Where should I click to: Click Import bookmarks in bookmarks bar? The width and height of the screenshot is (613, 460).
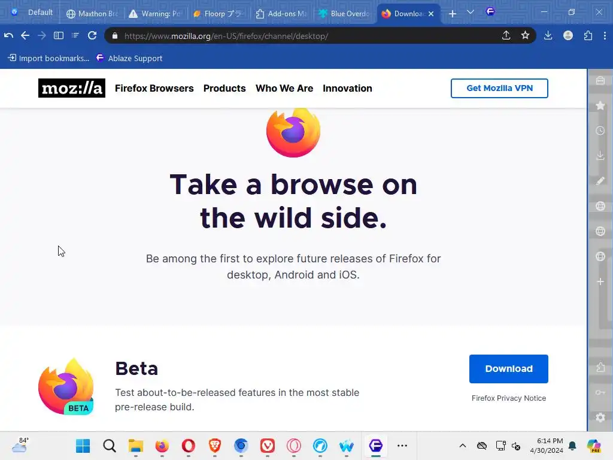point(49,58)
